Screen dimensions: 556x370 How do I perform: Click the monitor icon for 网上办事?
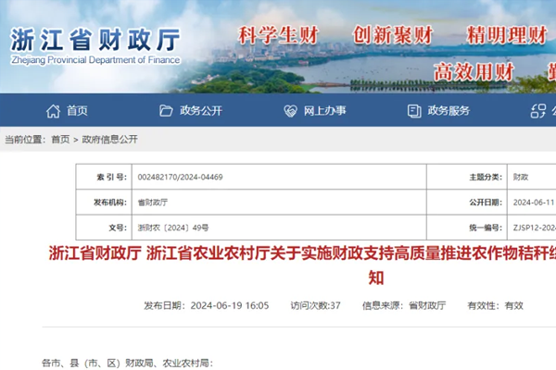(290, 111)
